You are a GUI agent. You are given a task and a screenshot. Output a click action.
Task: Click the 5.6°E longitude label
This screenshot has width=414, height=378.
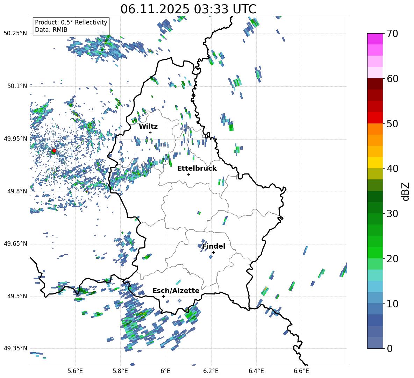(75, 371)
